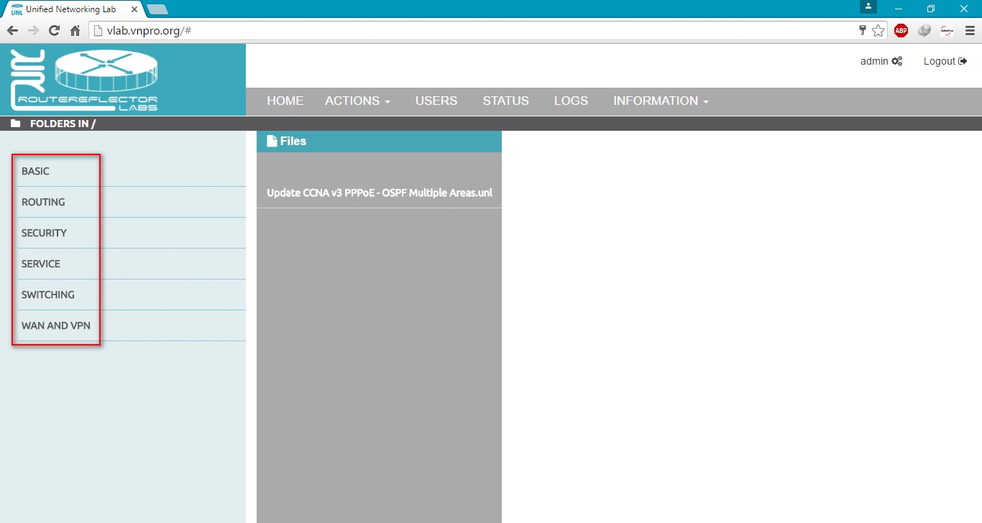
Task: Open Update CCNA v3 PPPoE lab file
Action: [380, 193]
